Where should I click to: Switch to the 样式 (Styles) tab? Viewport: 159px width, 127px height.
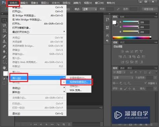click(122, 42)
